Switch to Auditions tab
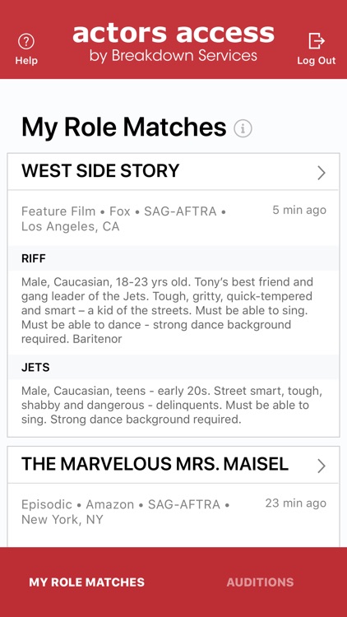The width and height of the screenshot is (347, 617). [260, 582]
